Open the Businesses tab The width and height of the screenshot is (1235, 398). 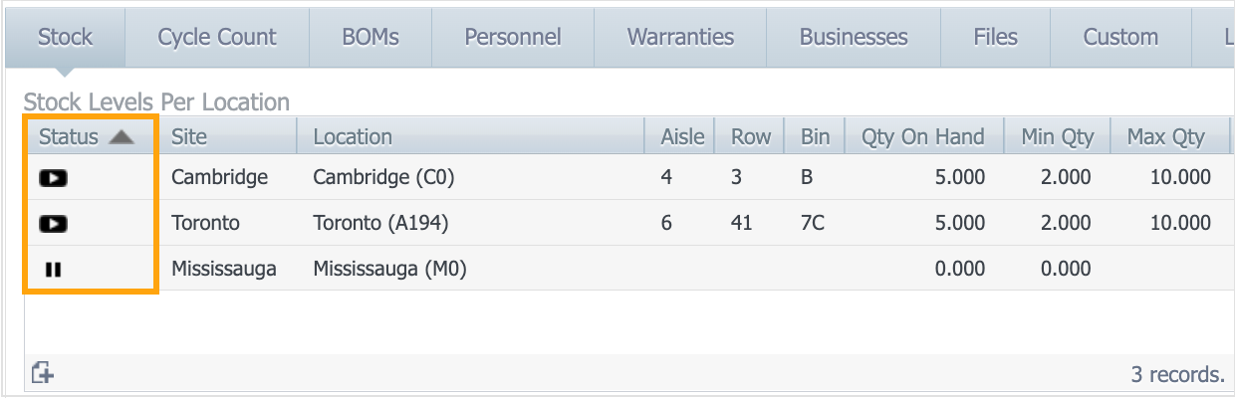tap(854, 38)
